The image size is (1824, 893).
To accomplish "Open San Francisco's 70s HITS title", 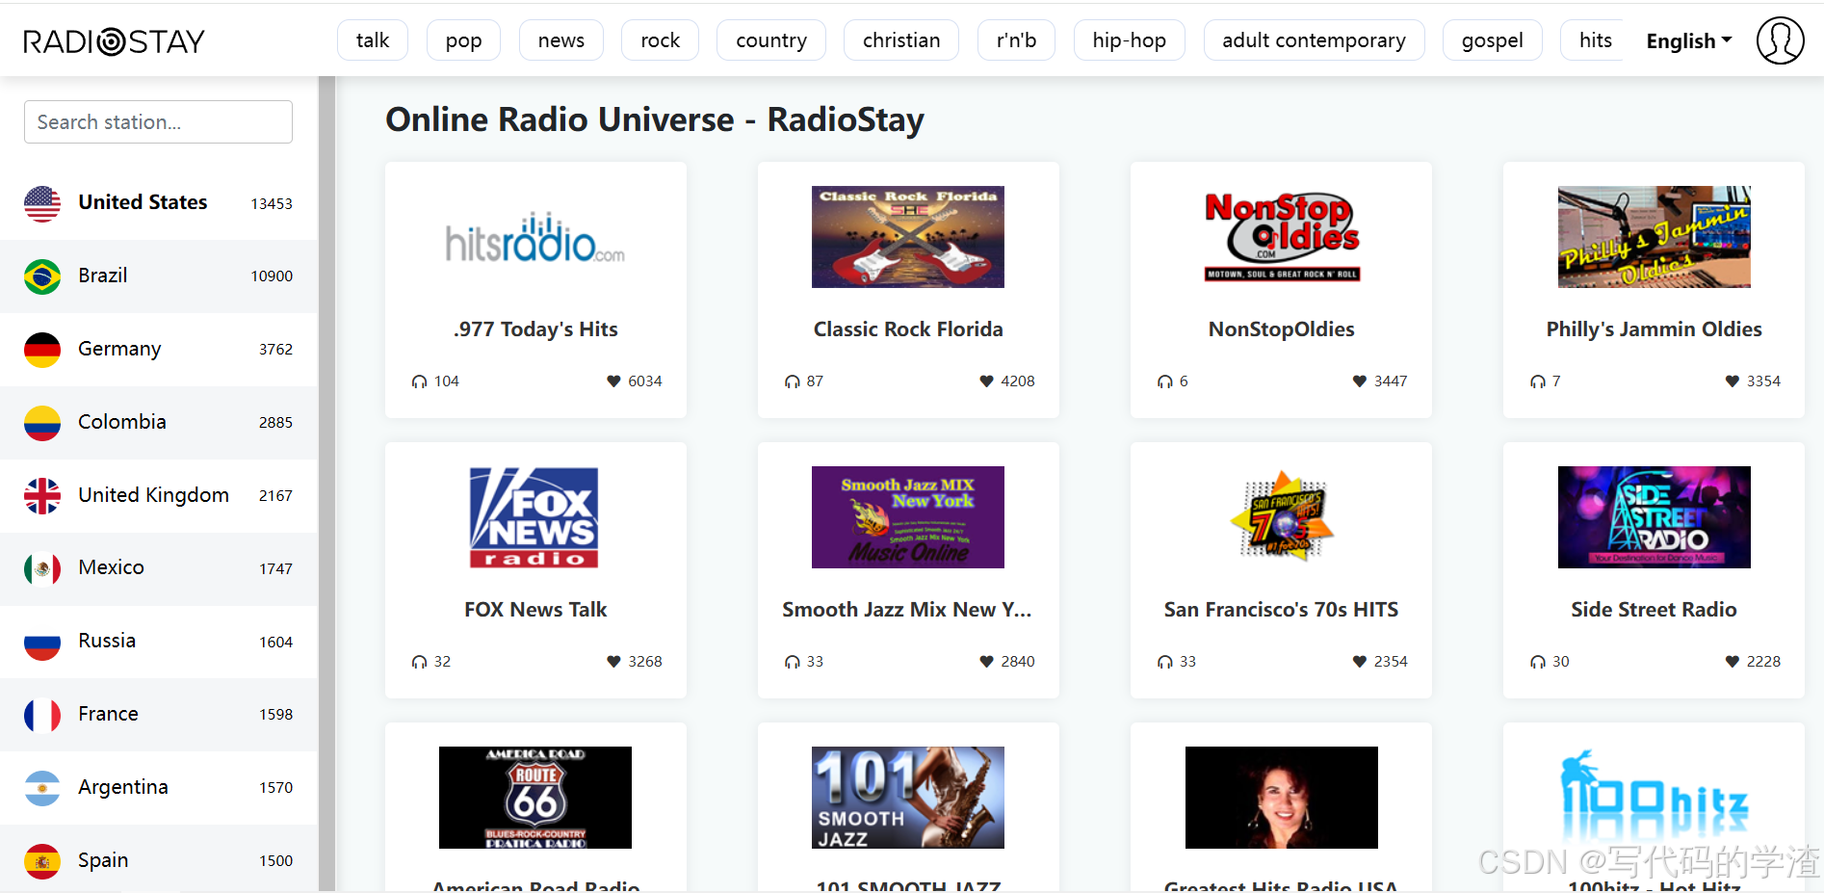I will [x=1281, y=610].
